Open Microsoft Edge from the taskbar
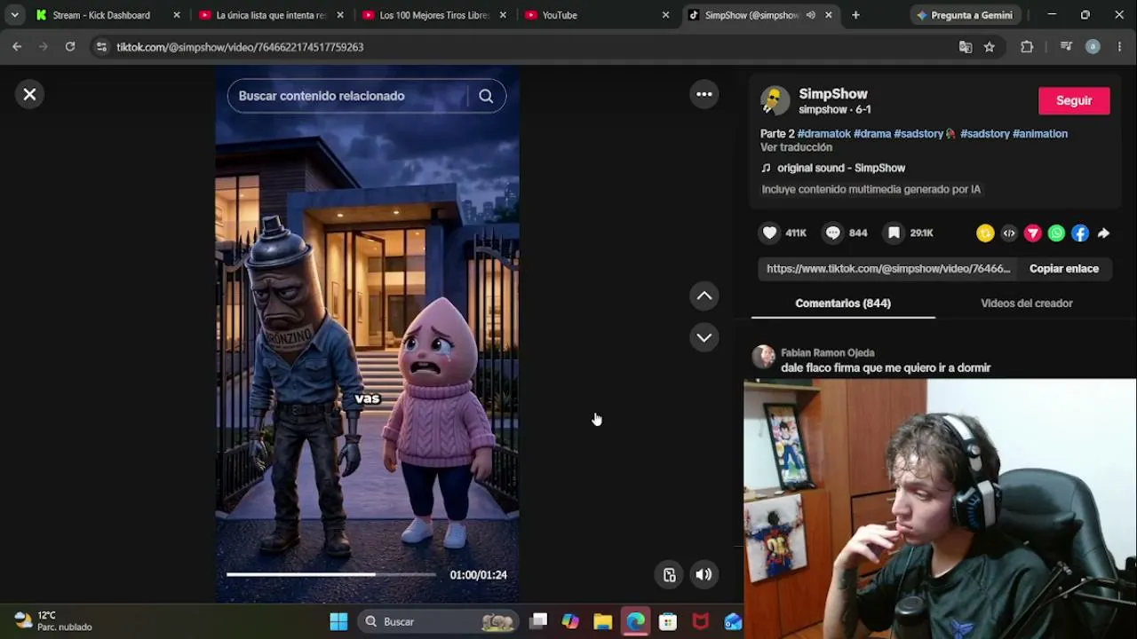The height and width of the screenshot is (639, 1137). (x=636, y=621)
